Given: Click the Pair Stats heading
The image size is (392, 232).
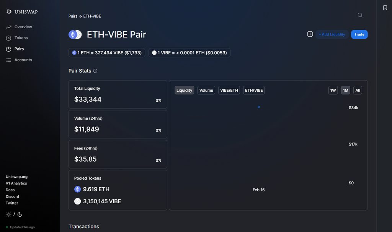Looking at the screenshot, I should pyautogui.click(x=80, y=71).
